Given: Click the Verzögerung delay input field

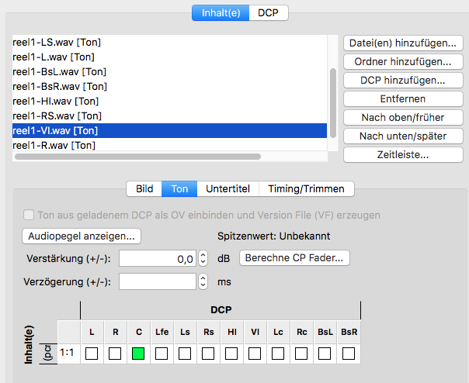Looking at the screenshot, I should (158, 281).
